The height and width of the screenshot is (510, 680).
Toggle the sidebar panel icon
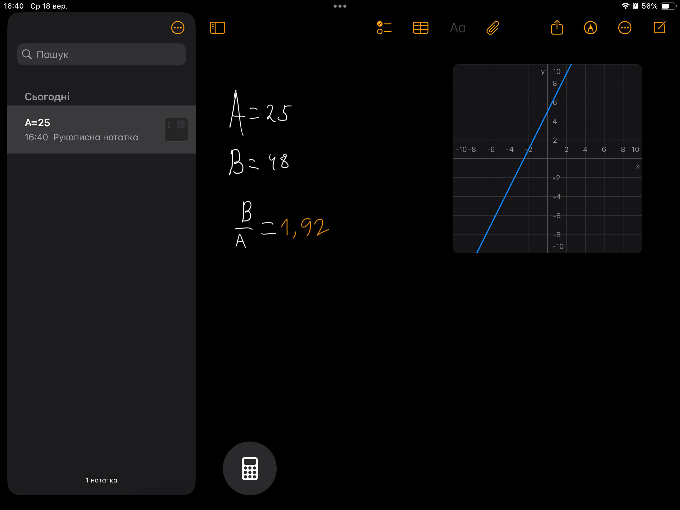[217, 28]
